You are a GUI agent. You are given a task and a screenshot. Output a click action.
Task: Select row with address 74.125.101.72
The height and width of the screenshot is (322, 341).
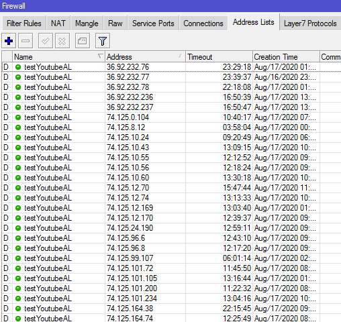pyautogui.click(x=171, y=268)
